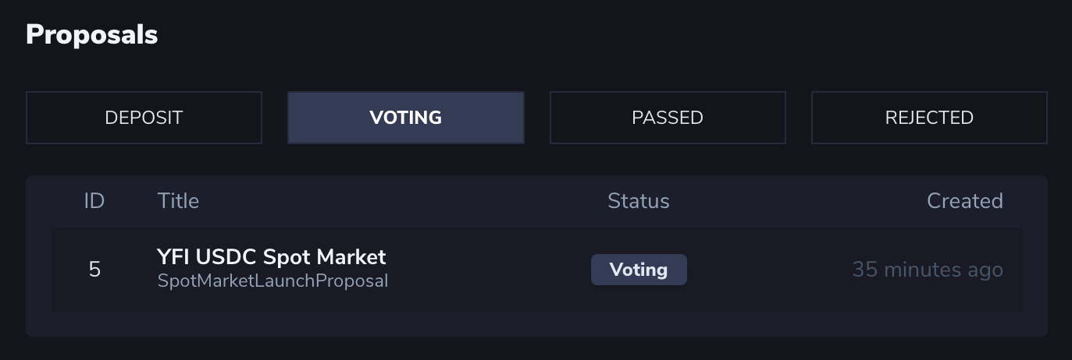Click 'USDC' in the proposal title
The width and height of the screenshot is (1072, 360).
coord(227,257)
